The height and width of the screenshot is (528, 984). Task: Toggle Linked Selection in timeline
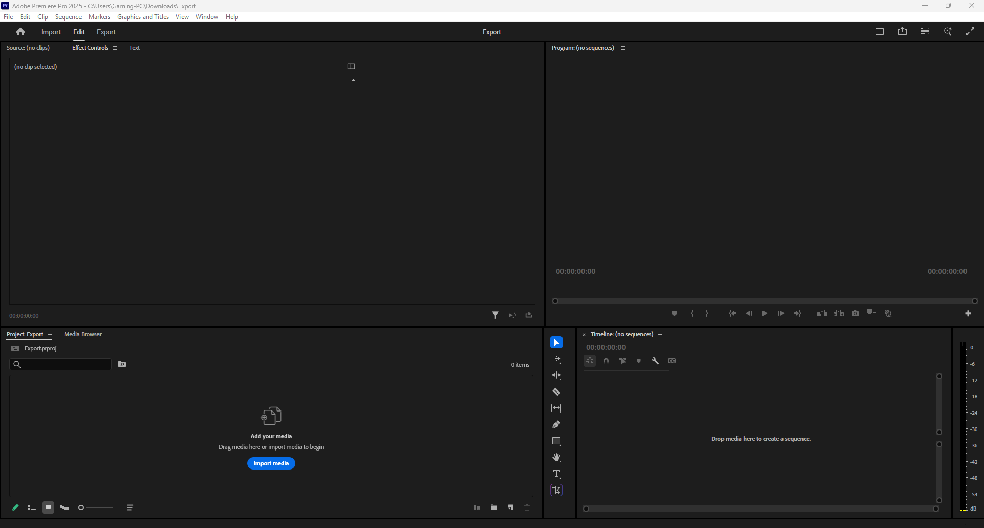(622, 361)
